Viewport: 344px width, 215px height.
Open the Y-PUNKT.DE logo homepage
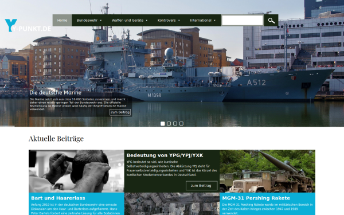(x=28, y=25)
